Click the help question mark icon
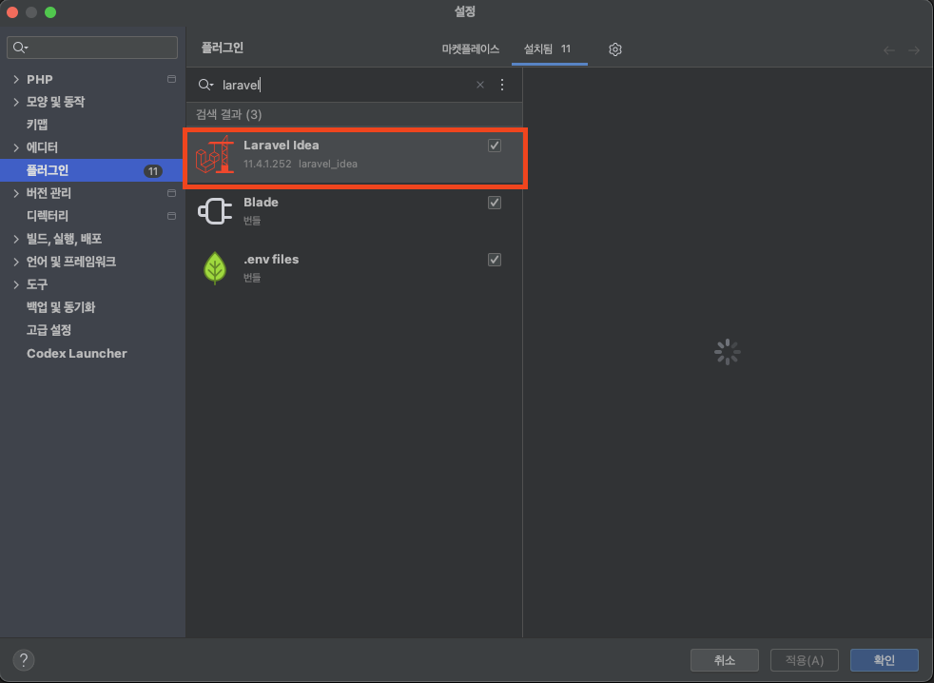Image resolution: width=934 pixels, height=683 pixels. click(23, 659)
